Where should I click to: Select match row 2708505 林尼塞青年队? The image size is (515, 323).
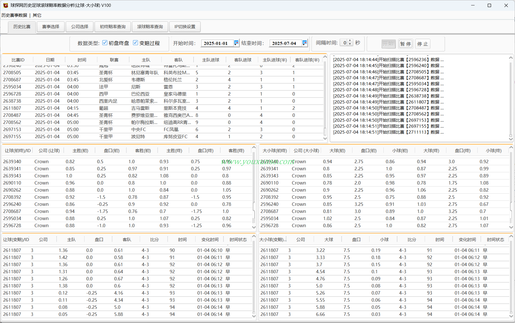coord(163,73)
